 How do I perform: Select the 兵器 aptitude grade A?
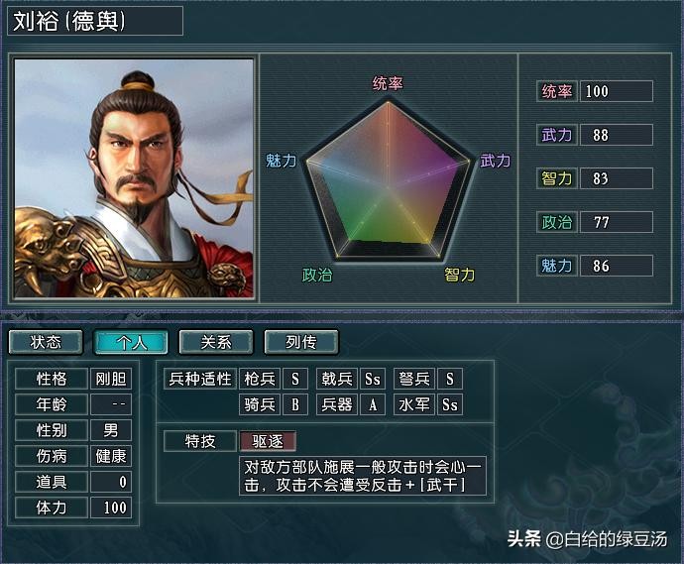tap(373, 404)
